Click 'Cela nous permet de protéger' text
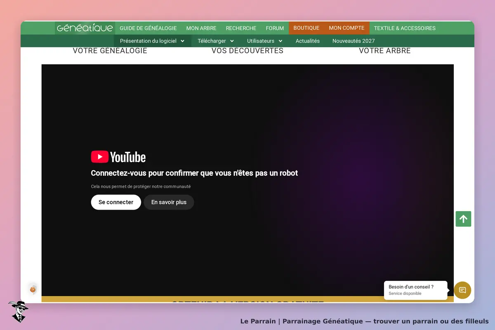 point(141,186)
